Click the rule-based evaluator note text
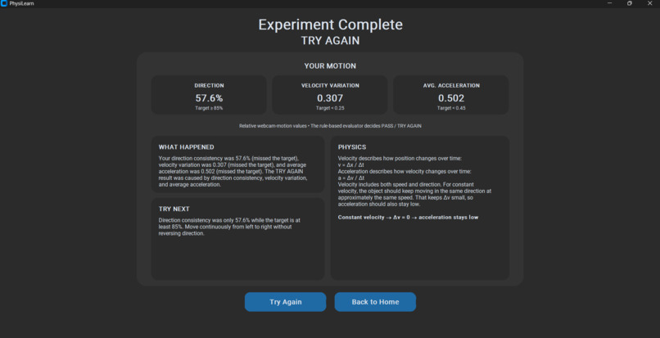Screen dimensions: 660x338 tap(331, 126)
